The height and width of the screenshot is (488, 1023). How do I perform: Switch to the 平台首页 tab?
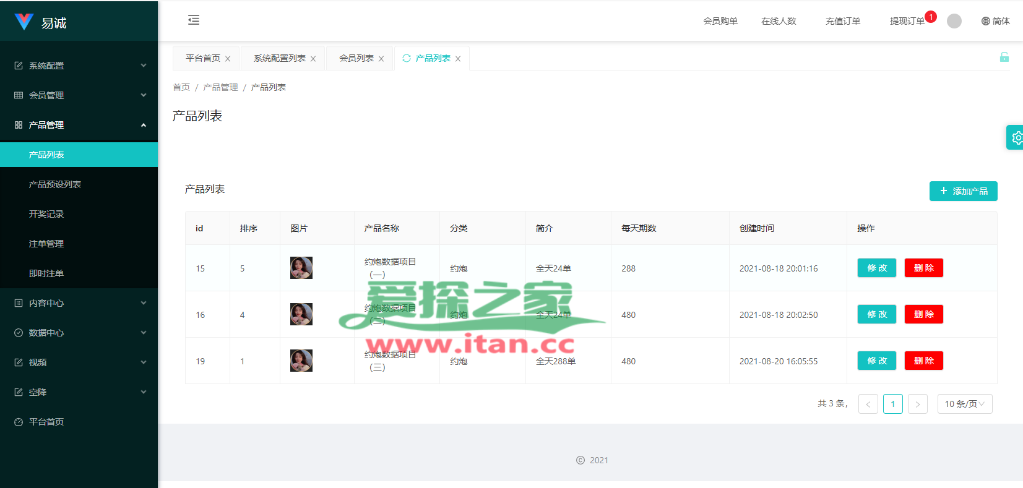coord(203,58)
